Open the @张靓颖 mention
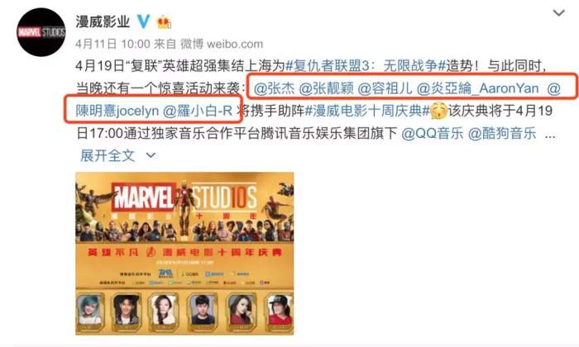 (x=326, y=88)
